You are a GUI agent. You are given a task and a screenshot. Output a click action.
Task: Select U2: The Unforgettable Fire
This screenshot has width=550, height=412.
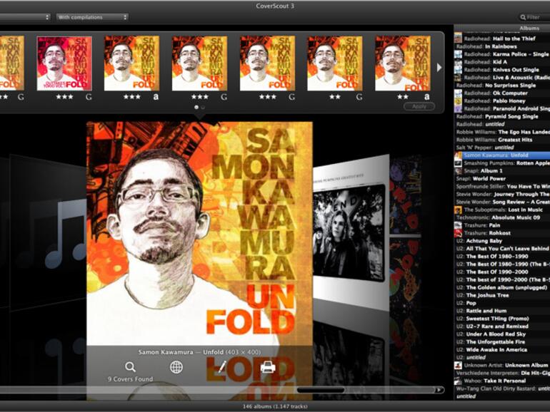tap(502, 342)
